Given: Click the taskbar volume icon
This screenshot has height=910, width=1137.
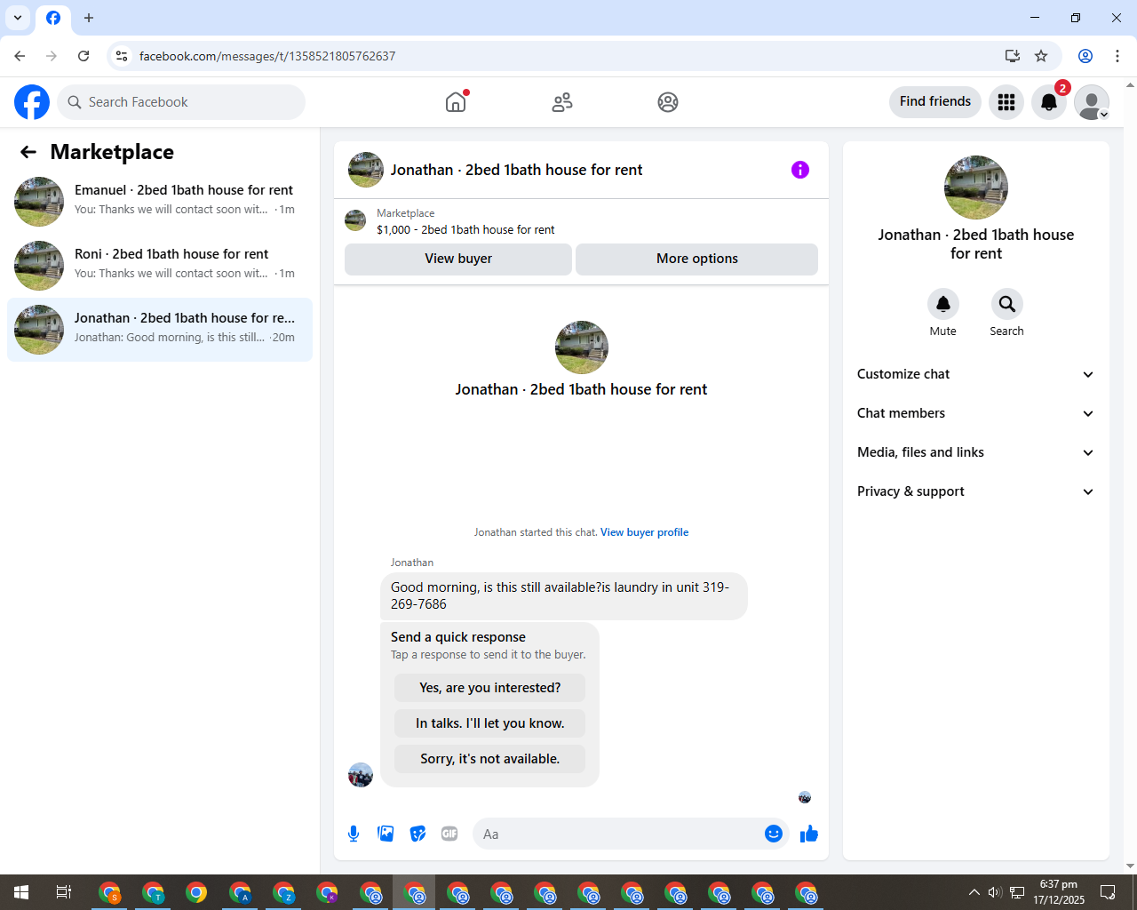Looking at the screenshot, I should pos(995,892).
